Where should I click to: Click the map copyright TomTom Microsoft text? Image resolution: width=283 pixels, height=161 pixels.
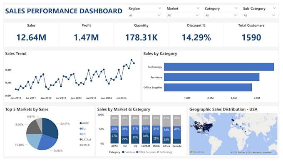click(251, 153)
